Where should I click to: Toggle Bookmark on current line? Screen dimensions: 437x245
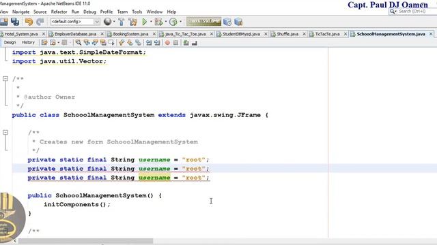[x=138, y=42]
